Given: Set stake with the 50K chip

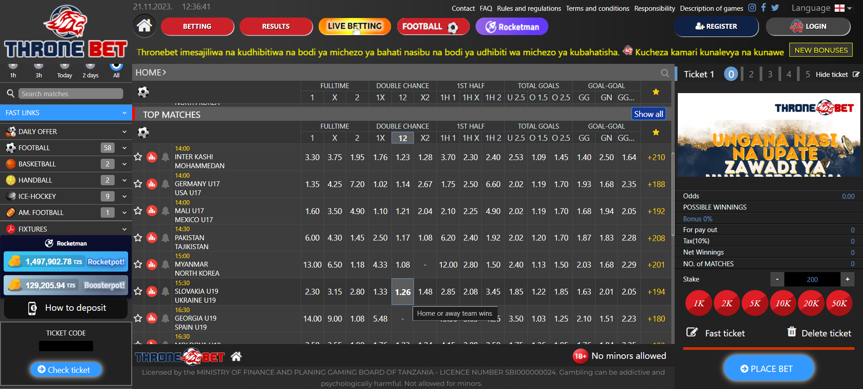Looking at the screenshot, I should pos(839,303).
